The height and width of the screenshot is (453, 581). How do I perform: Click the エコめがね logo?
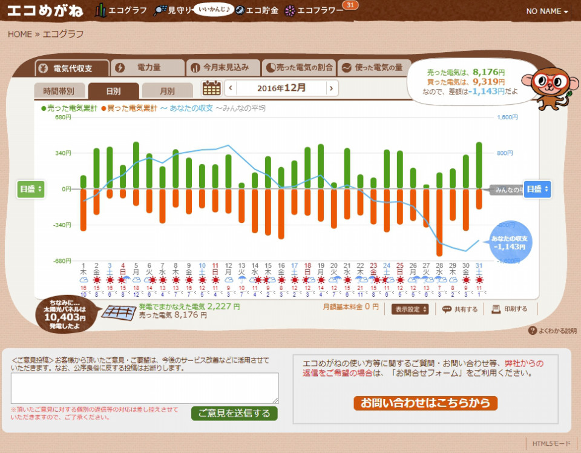pos(45,10)
